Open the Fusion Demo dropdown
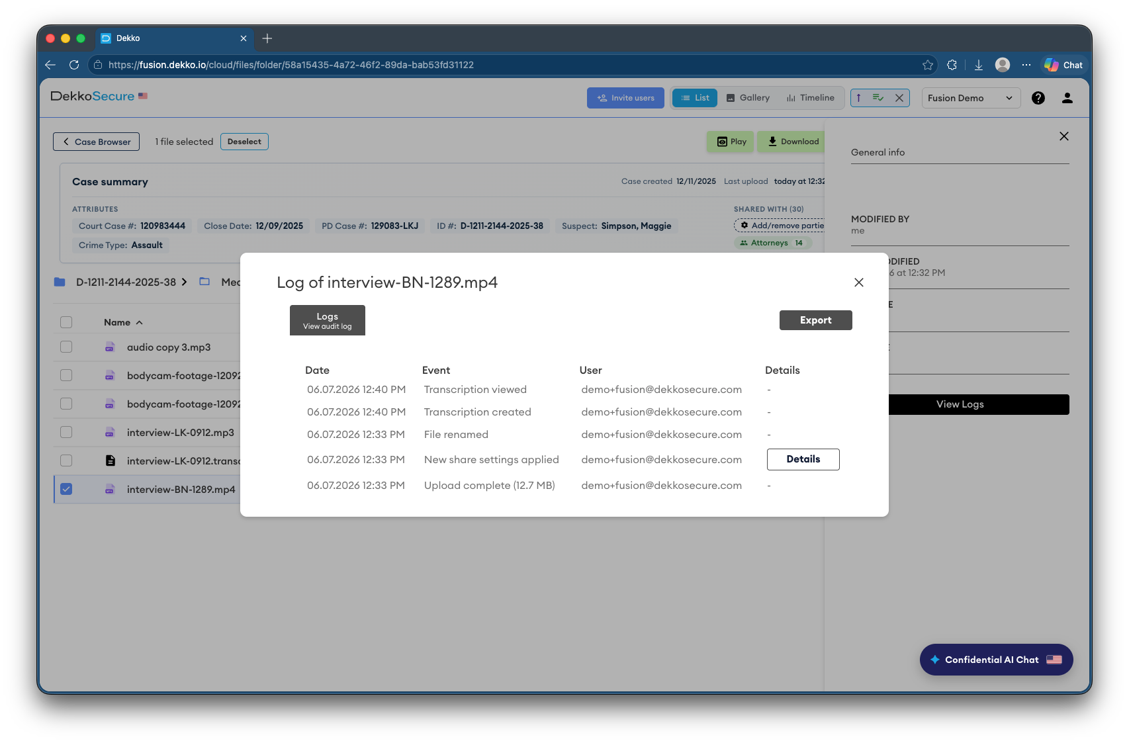Image resolution: width=1129 pixels, height=743 pixels. click(x=971, y=98)
